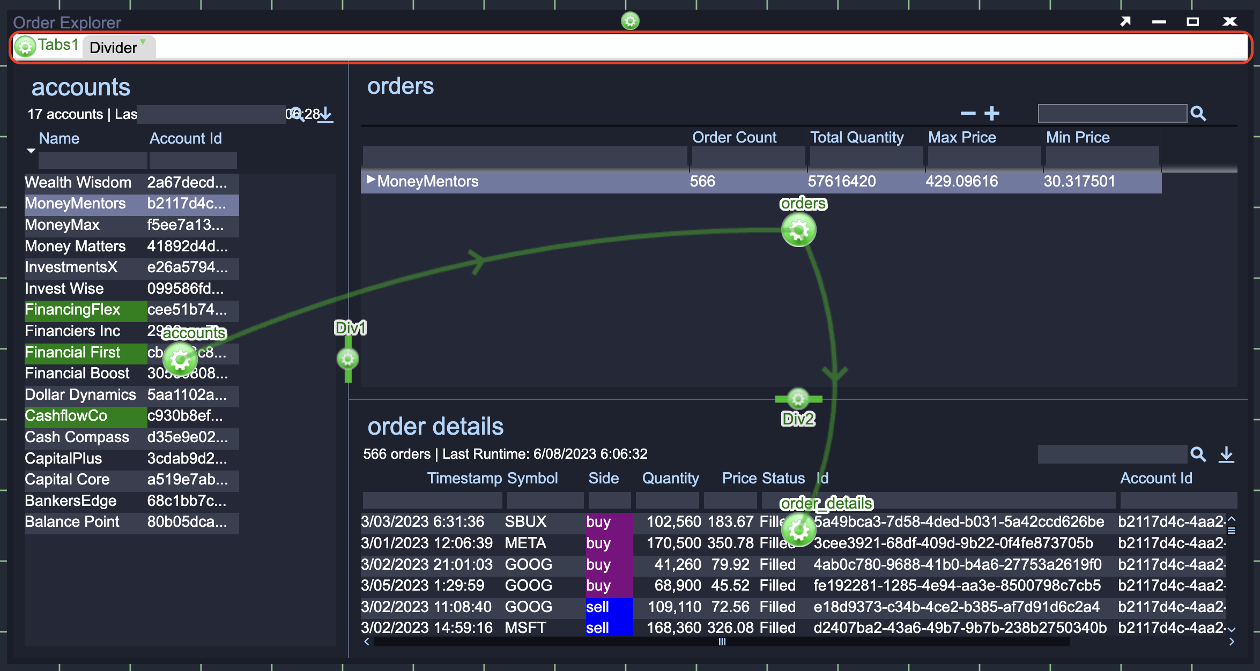Click the Div1 divider gear icon

tap(348, 359)
